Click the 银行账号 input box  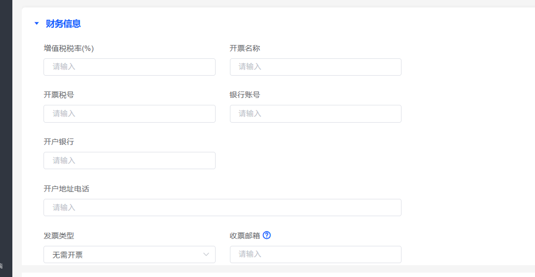[315, 114]
